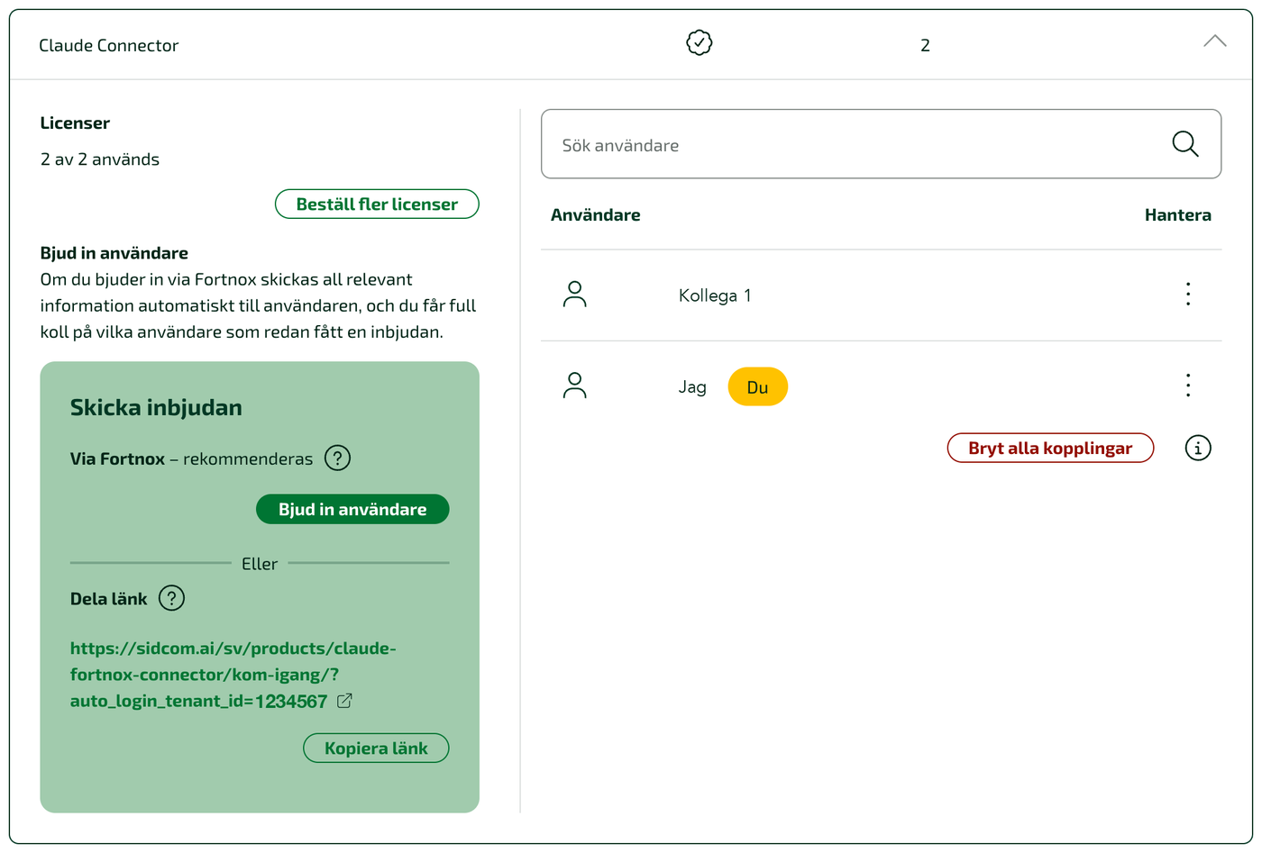Click the Claude Connector title

[108, 45]
